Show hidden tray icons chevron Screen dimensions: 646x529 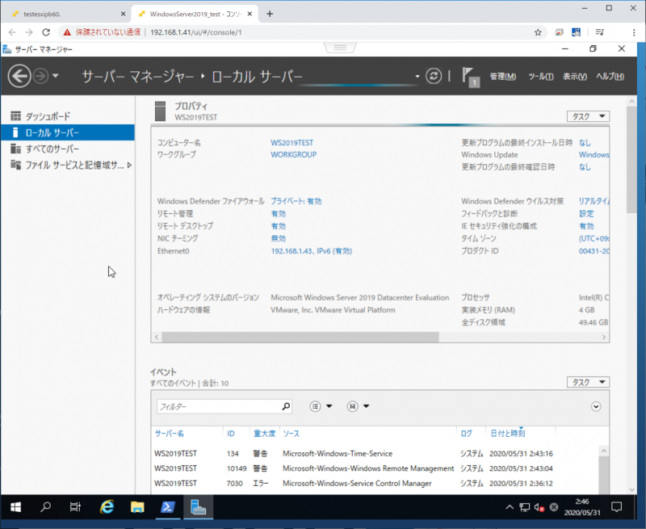[510, 507]
